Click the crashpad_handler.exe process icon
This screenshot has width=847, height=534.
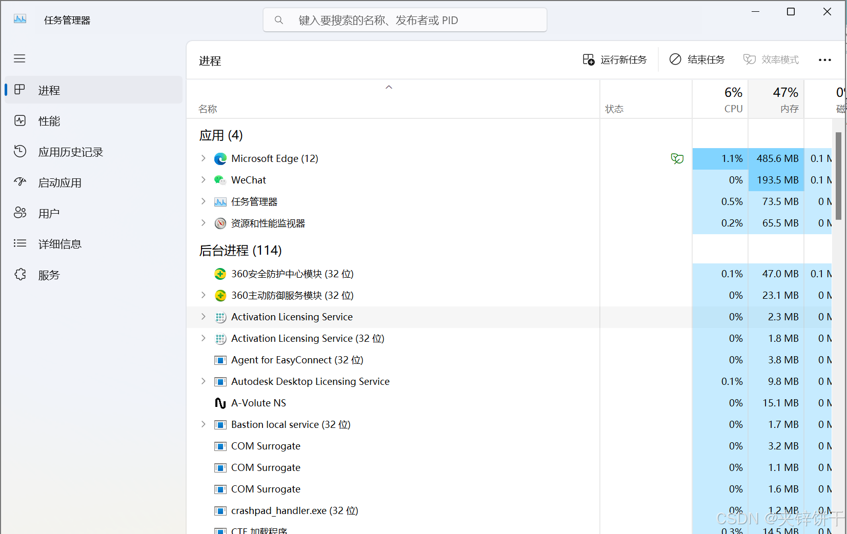pyautogui.click(x=220, y=511)
